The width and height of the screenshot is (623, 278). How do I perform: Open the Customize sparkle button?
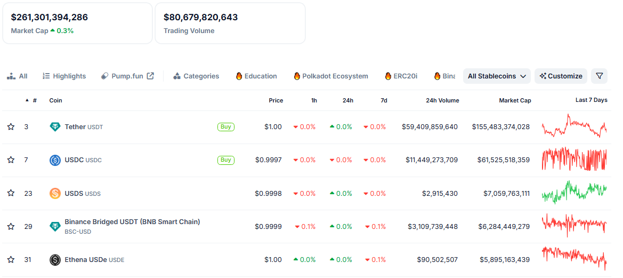click(561, 76)
